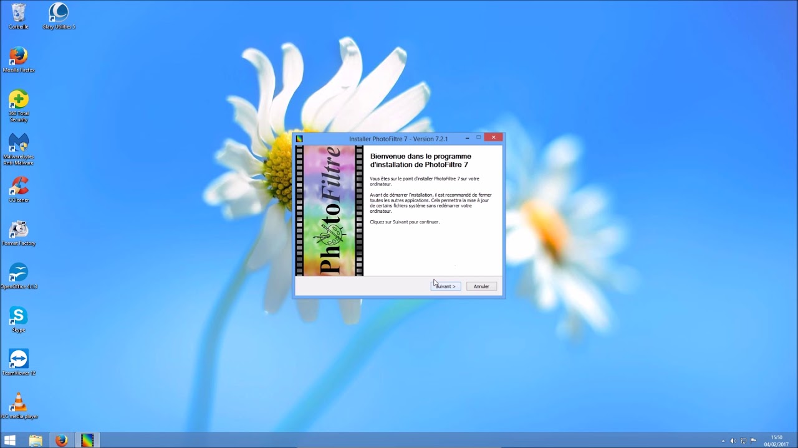Image resolution: width=798 pixels, height=448 pixels.
Task: Open the taskbar clock showing 15:50
Action: coord(777,441)
